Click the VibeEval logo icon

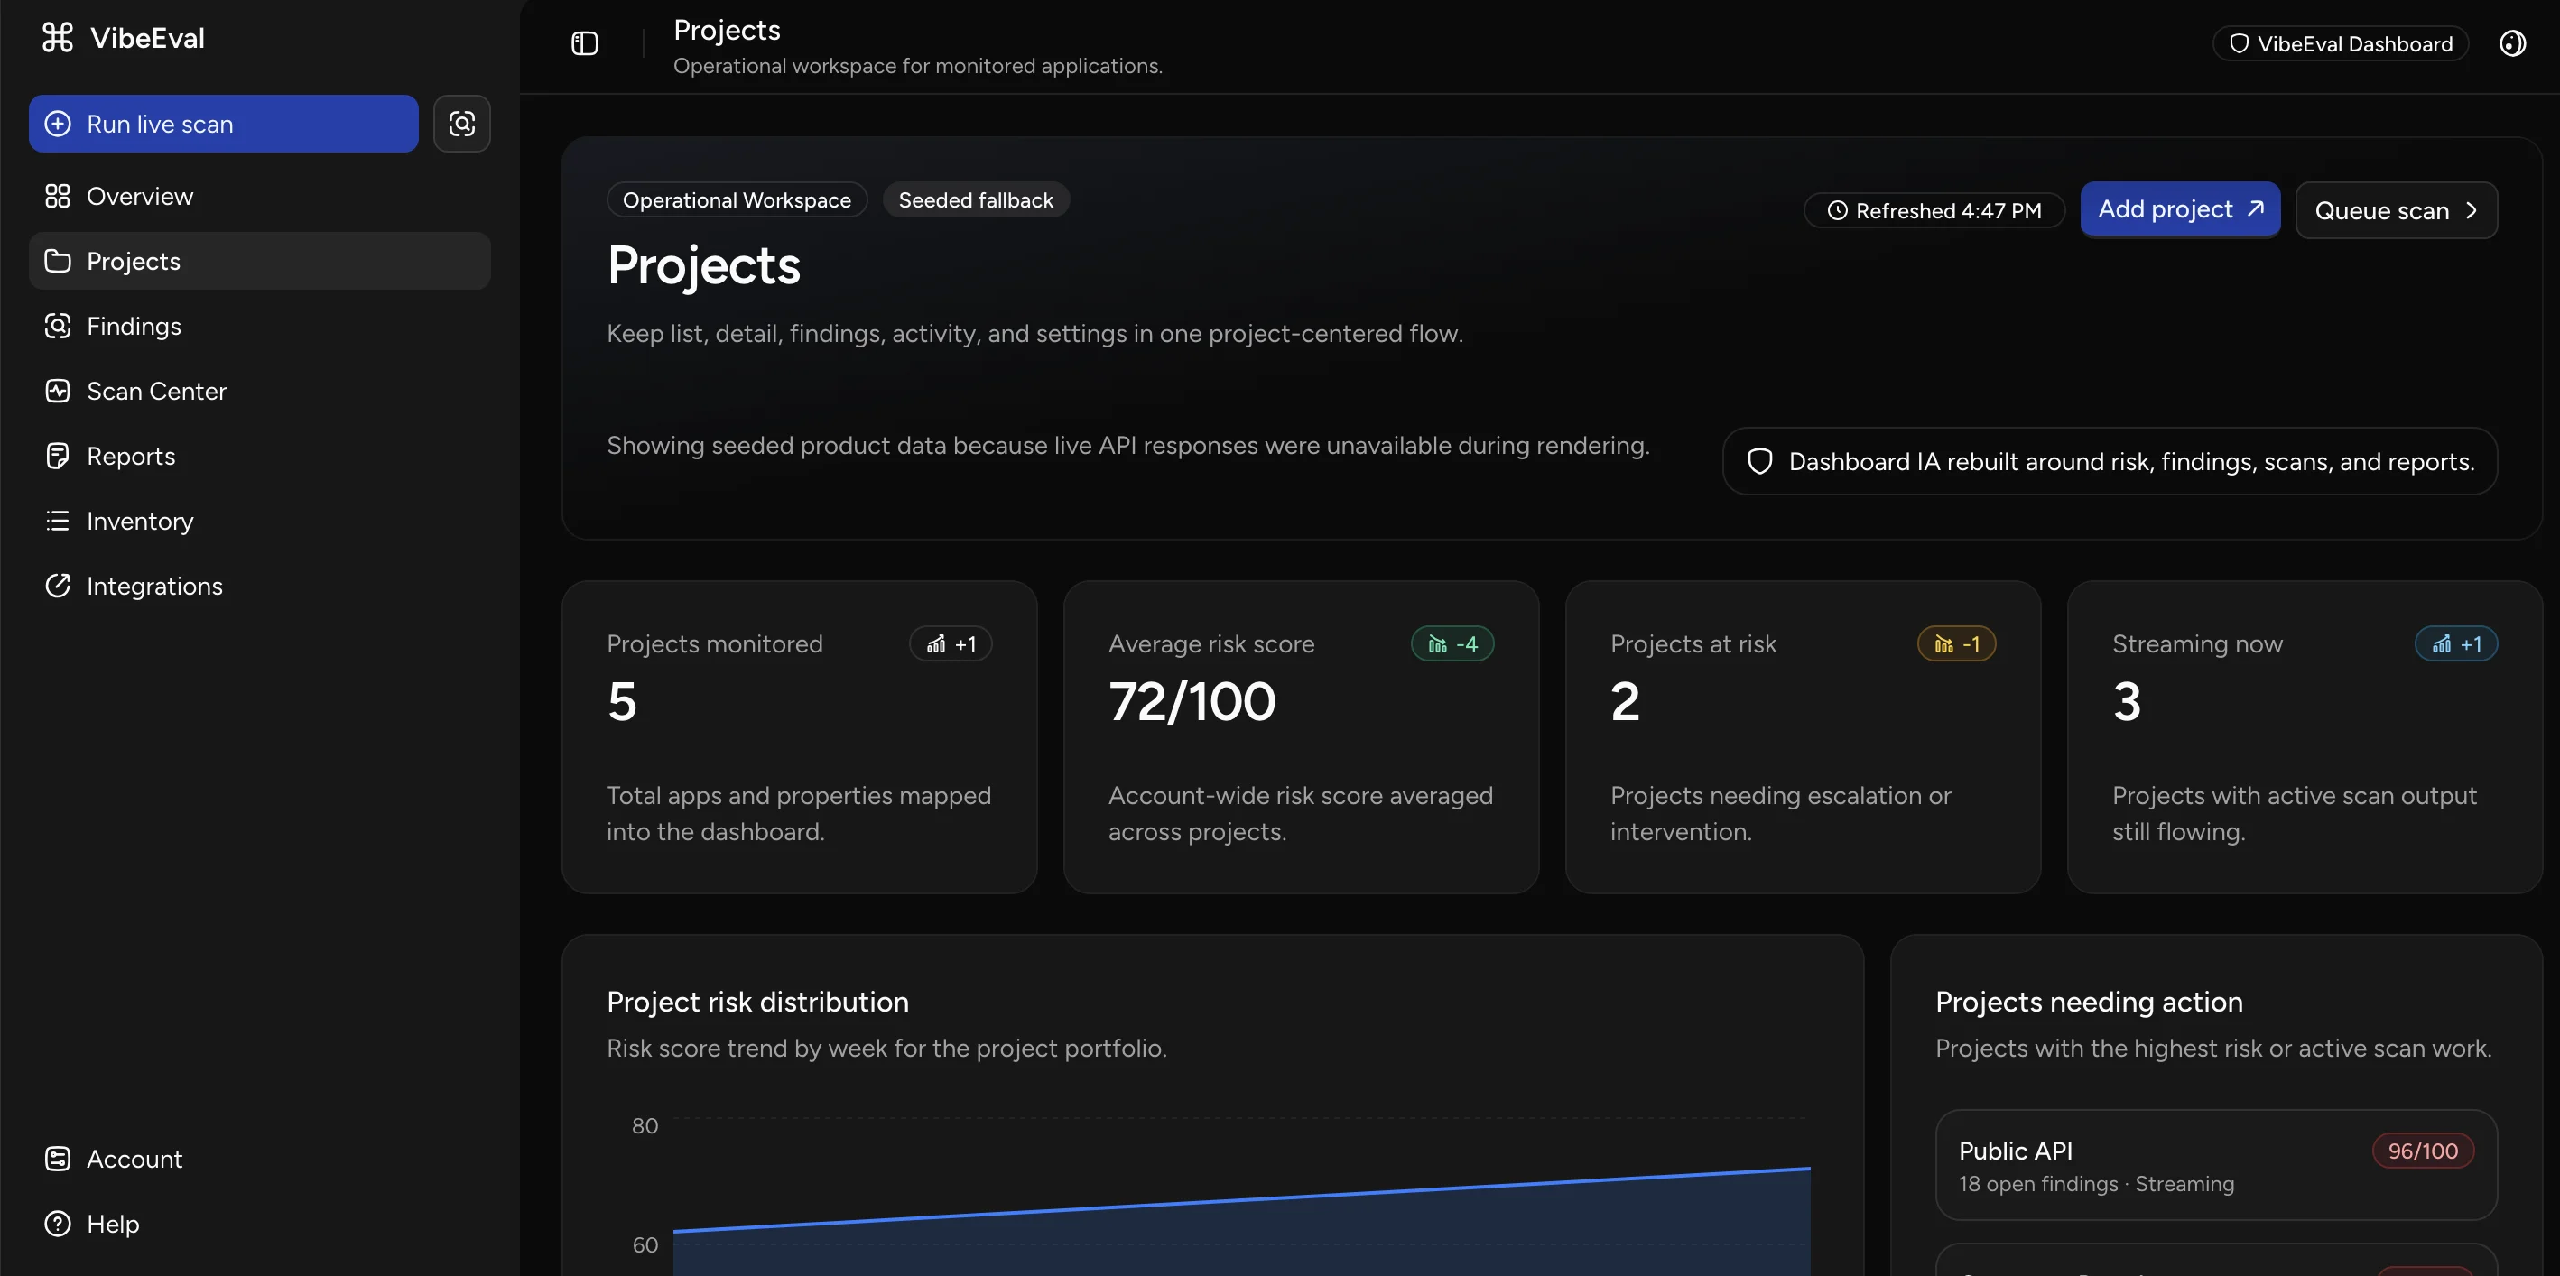(x=58, y=37)
